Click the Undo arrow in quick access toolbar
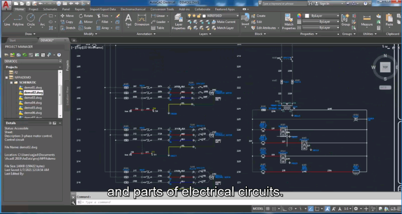Image resolution: width=402 pixels, height=214 pixels. pyautogui.click(x=40, y=3)
